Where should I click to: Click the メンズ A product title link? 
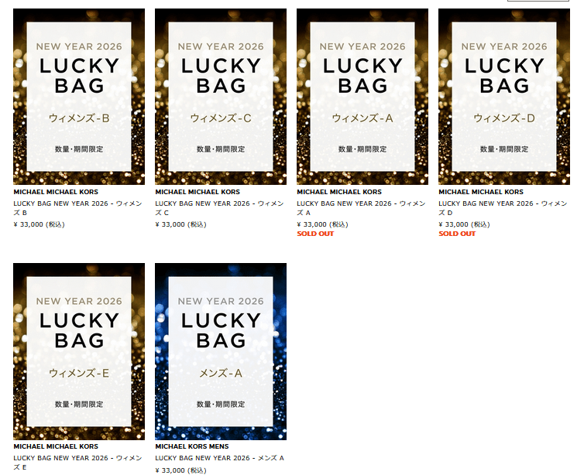coord(220,458)
